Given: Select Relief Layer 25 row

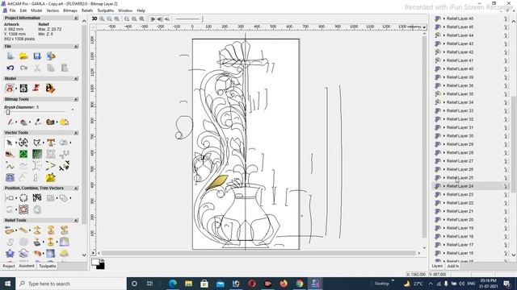Looking at the screenshot, I should pos(470,177).
